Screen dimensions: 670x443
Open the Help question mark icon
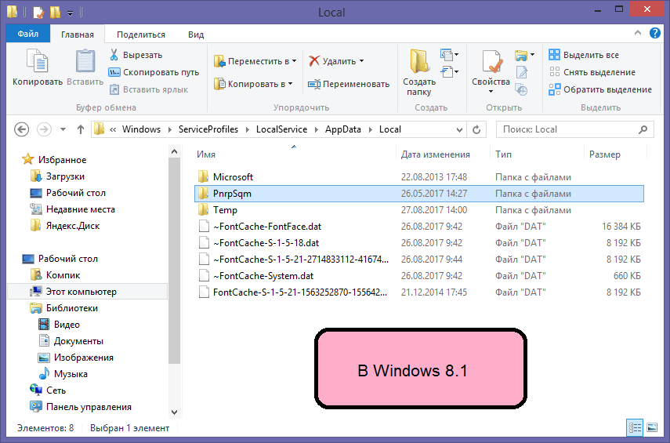pyautogui.click(x=654, y=33)
